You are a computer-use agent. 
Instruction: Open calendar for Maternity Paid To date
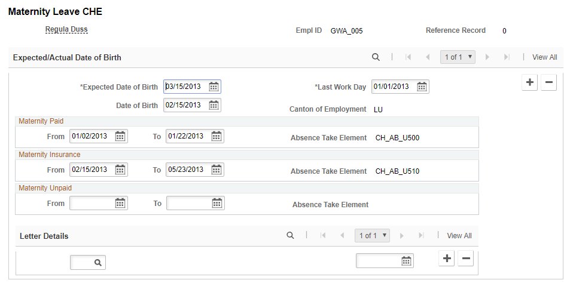click(x=216, y=136)
